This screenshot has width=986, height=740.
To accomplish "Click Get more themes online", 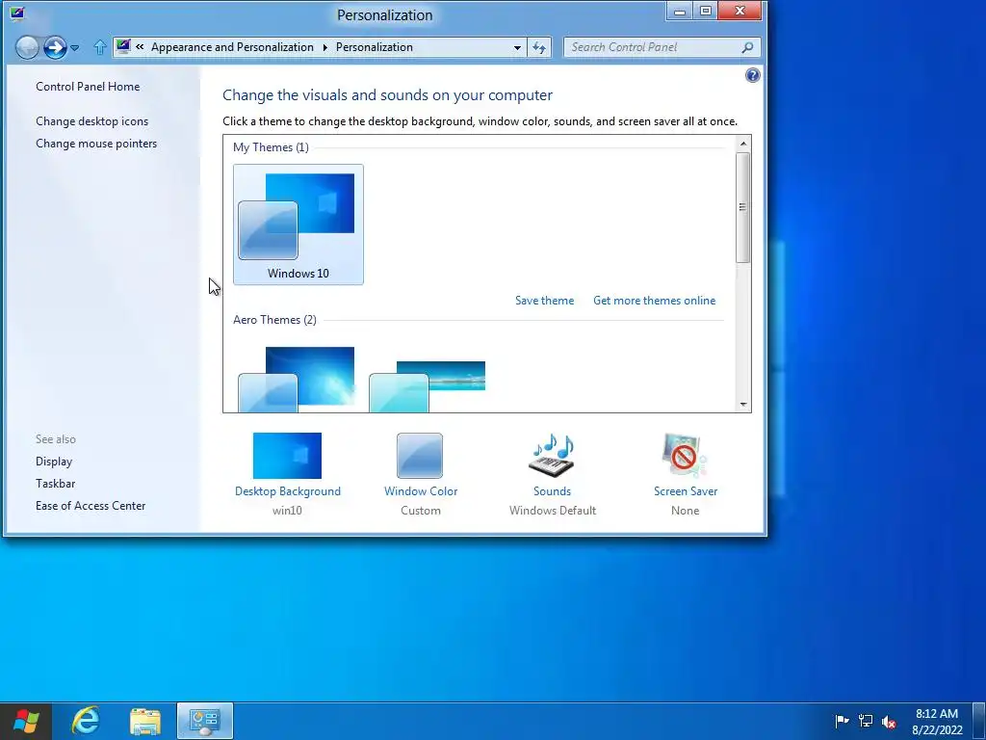I will (x=654, y=301).
